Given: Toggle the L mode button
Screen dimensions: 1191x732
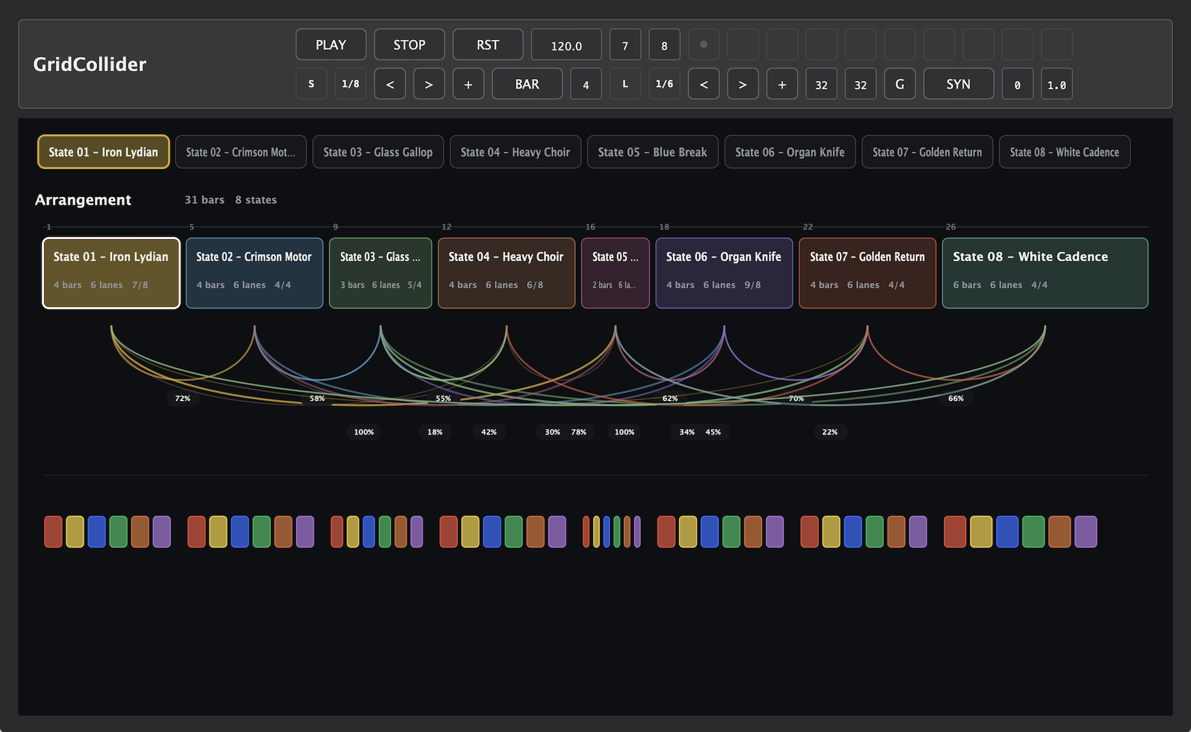Looking at the screenshot, I should [625, 84].
